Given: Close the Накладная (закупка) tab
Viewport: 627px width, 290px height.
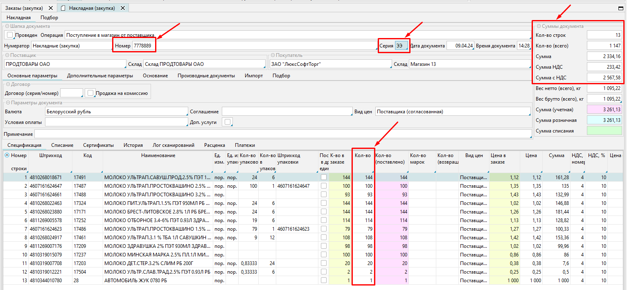Looking at the screenshot, I should click(123, 8).
